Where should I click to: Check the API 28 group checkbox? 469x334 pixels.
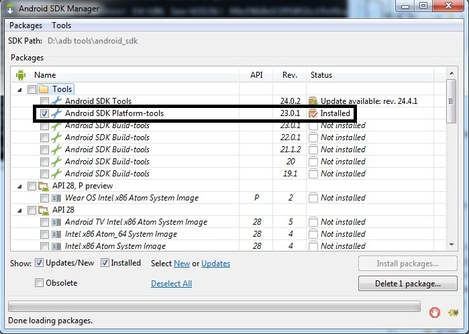[x=32, y=210]
